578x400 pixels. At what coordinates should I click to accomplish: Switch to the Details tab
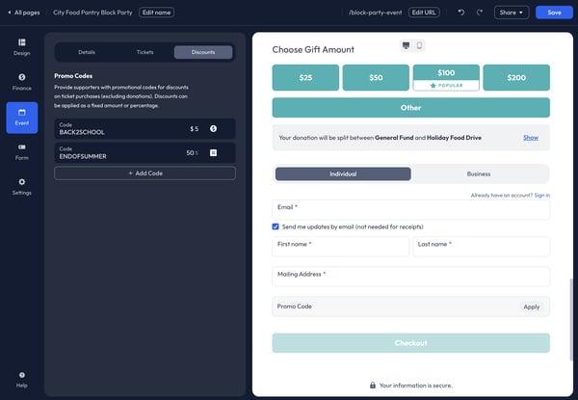(87, 52)
